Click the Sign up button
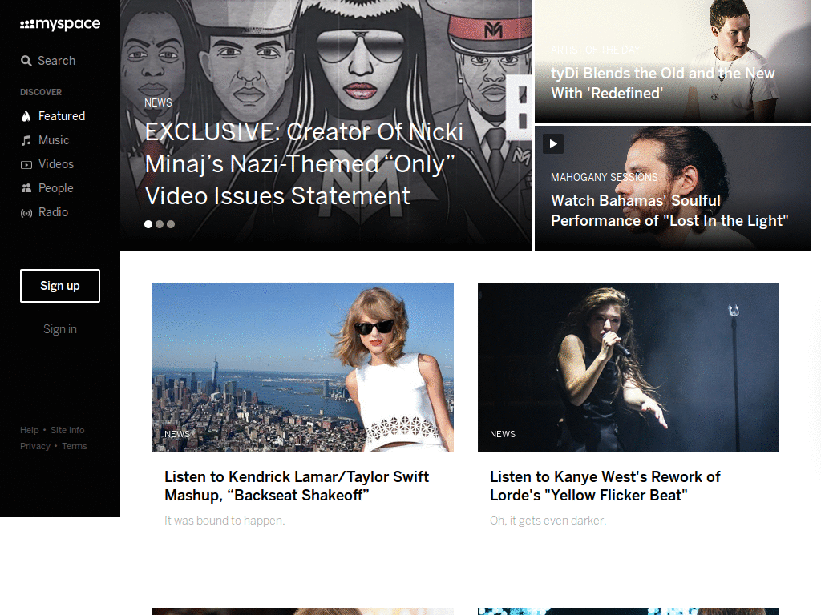Image resolution: width=821 pixels, height=615 pixels. click(59, 286)
